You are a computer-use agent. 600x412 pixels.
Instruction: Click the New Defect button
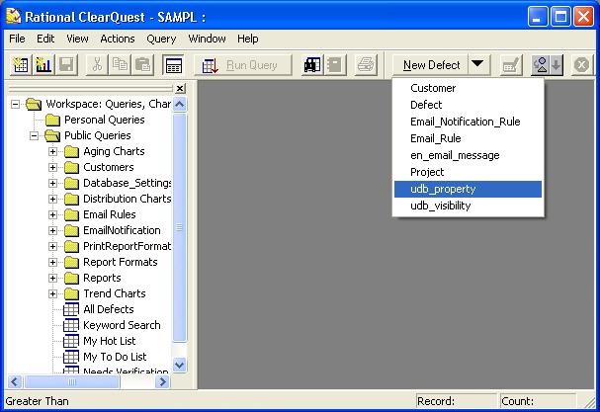point(431,65)
